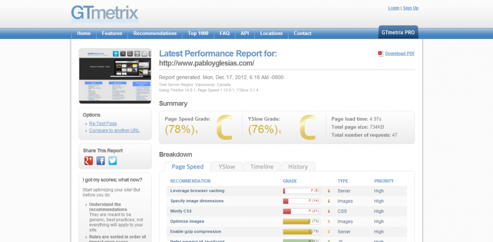This screenshot has height=242, width=493.
Task: Expand Minify CSS recommendation
Action: pos(181,211)
